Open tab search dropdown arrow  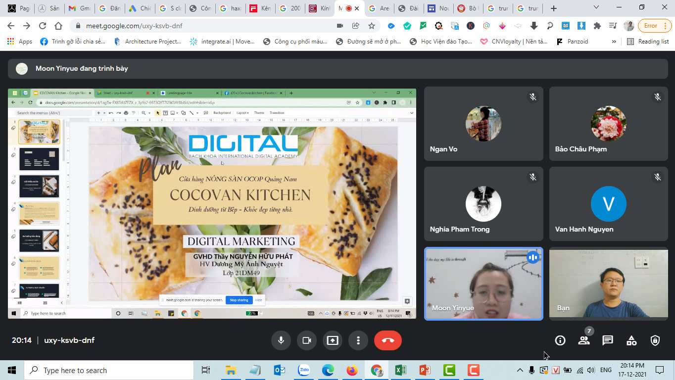pyautogui.click(x=596, y=7)
